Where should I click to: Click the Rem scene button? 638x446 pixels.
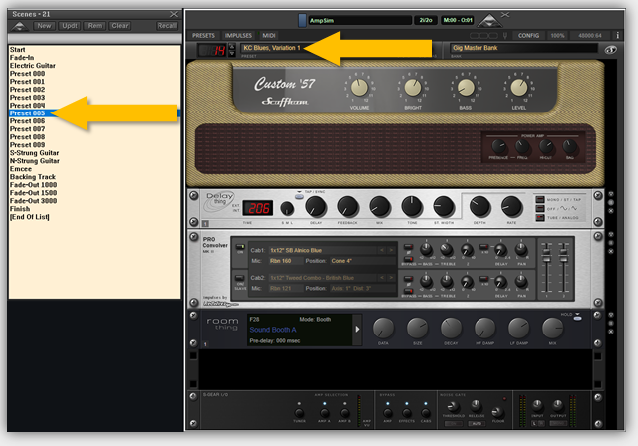click(95, 25)
